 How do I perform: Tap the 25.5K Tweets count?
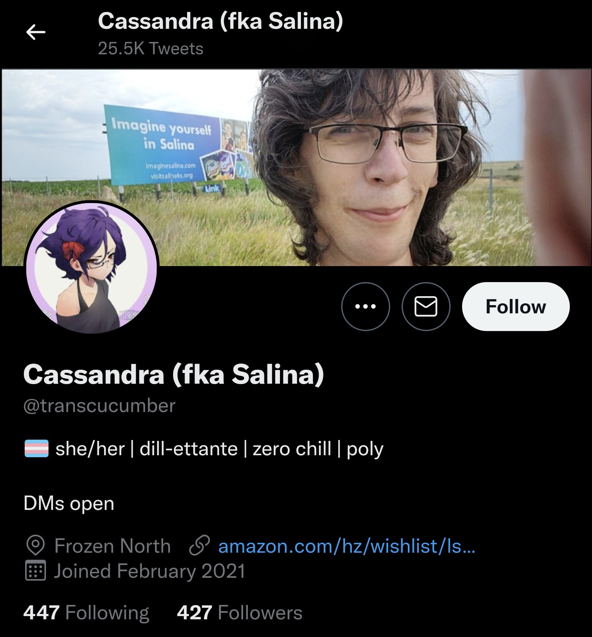coord(150,49)
